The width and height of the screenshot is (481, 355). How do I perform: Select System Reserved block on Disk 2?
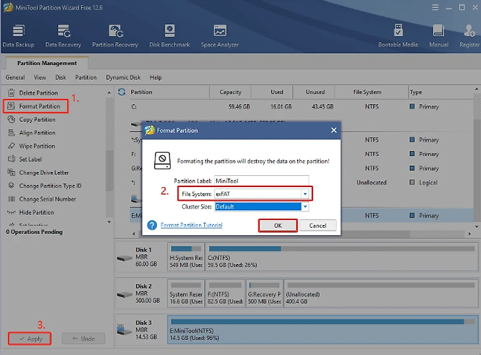click(x=186, y=293)
